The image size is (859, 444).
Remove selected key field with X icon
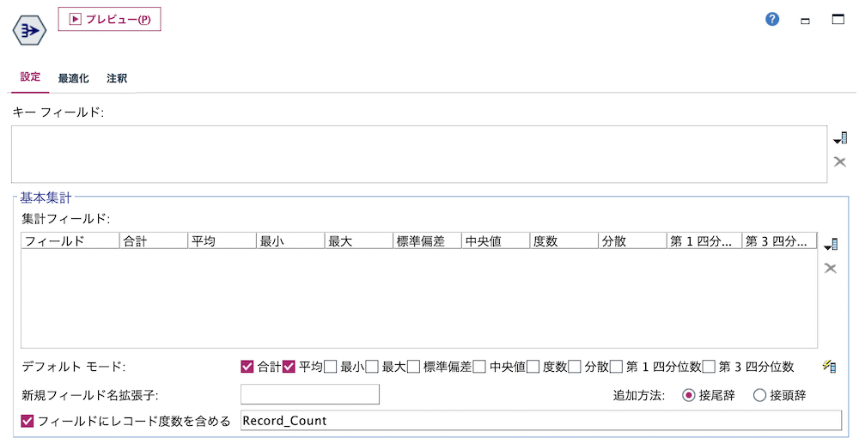pos(840,161)
